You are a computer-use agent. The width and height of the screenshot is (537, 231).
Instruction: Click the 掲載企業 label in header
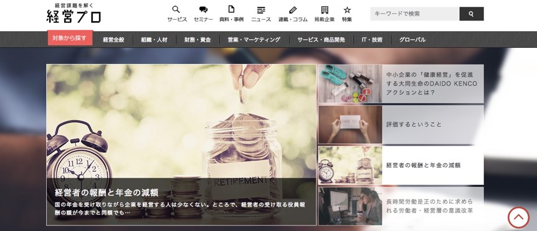[325, 19]
